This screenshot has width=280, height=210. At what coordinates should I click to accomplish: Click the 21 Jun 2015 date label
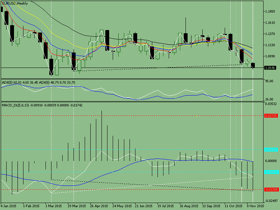[144, 206]
